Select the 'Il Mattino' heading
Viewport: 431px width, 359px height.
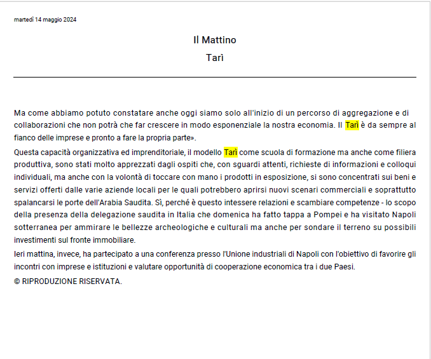coord(215,40)
